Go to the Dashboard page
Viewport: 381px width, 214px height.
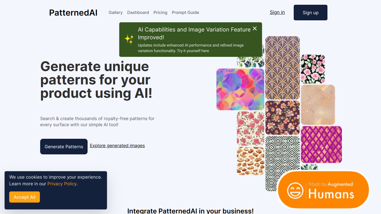[138, 13]
